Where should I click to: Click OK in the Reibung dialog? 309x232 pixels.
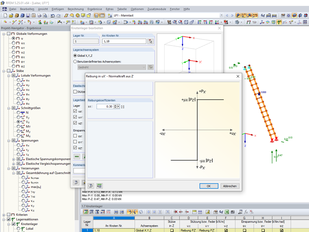pyautogui.click(x=209, y=186)
